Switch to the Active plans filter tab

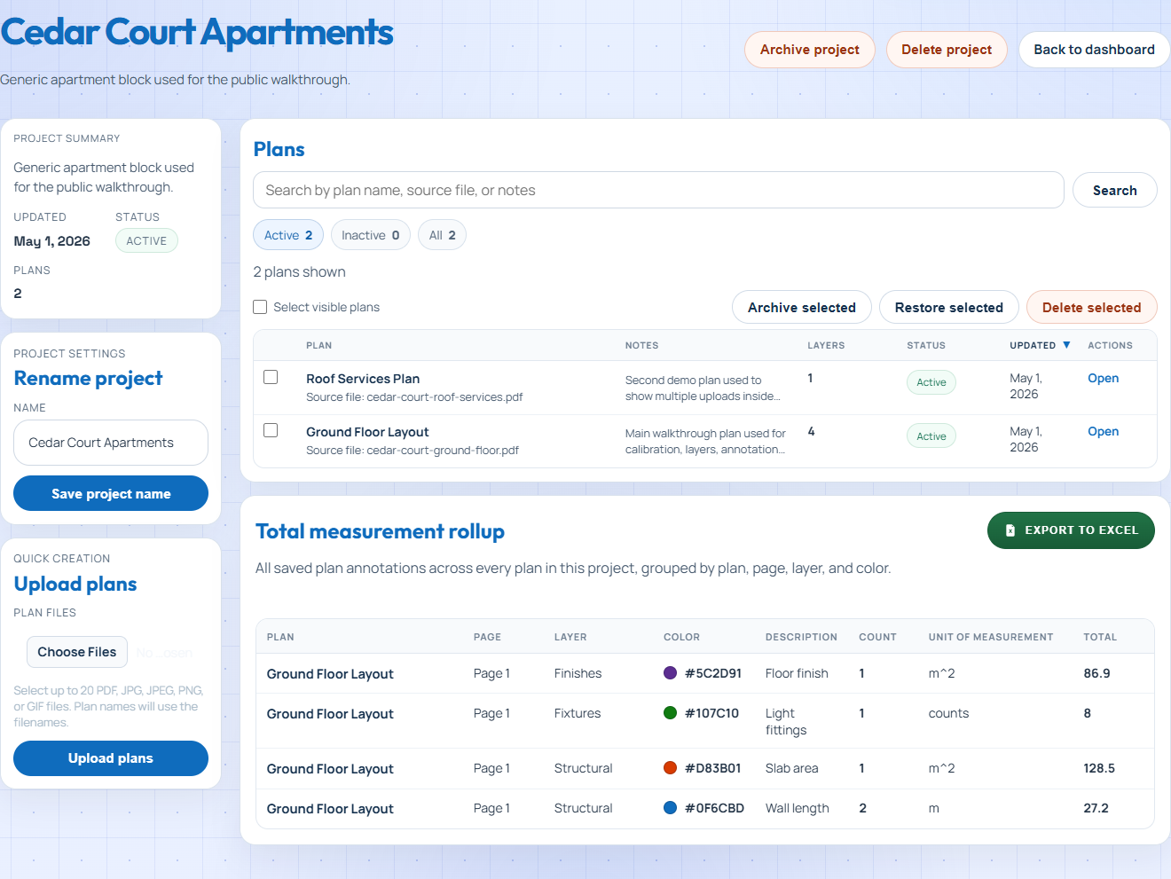(x=288, y=235)
